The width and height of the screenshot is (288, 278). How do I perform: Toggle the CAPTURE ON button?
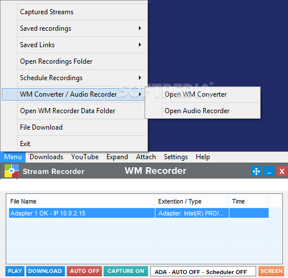[x=126, y=271]
